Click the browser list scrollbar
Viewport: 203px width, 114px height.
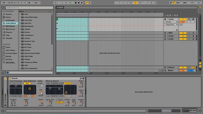pyautogui.click(x=52, y=30)
